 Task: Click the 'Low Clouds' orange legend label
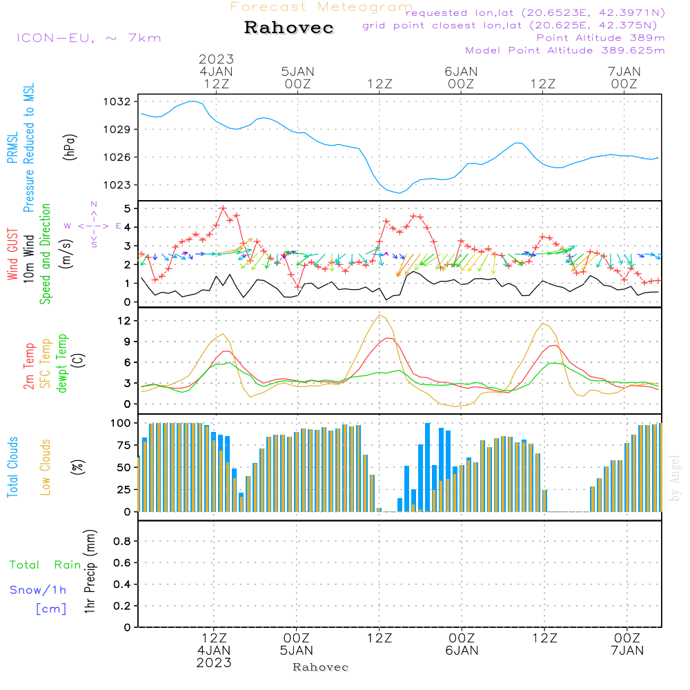point(45,467)
